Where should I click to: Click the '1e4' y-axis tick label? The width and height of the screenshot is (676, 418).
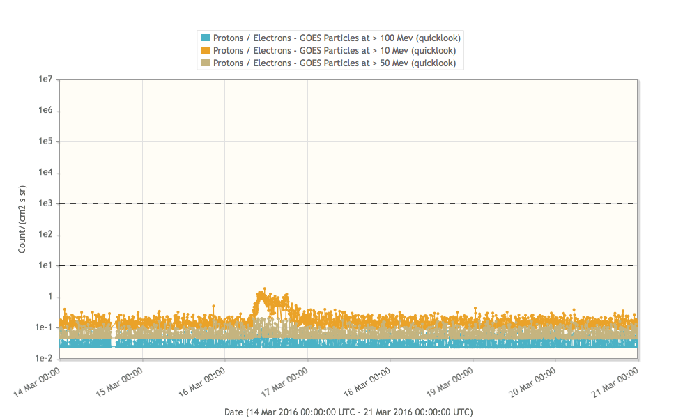pyautogui.click(x=45, y=173)
